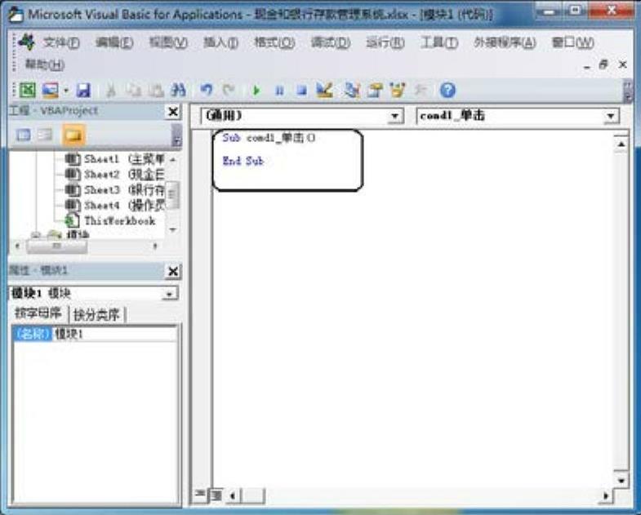
Task: Select Sheet2 in the project tree
Action: 114,175
